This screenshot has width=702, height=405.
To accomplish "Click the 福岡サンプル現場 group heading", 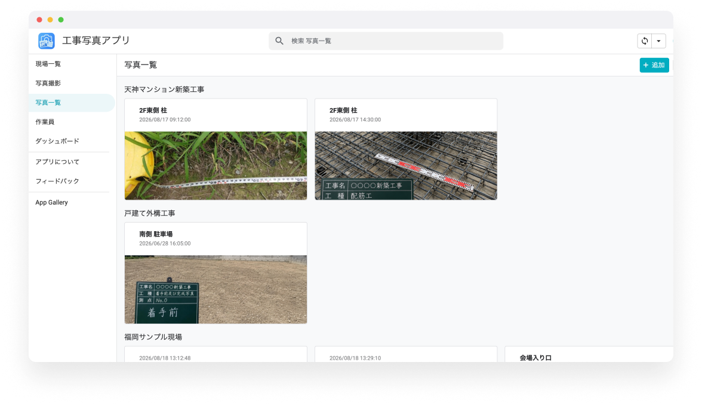I will click(x=153, y=337).
